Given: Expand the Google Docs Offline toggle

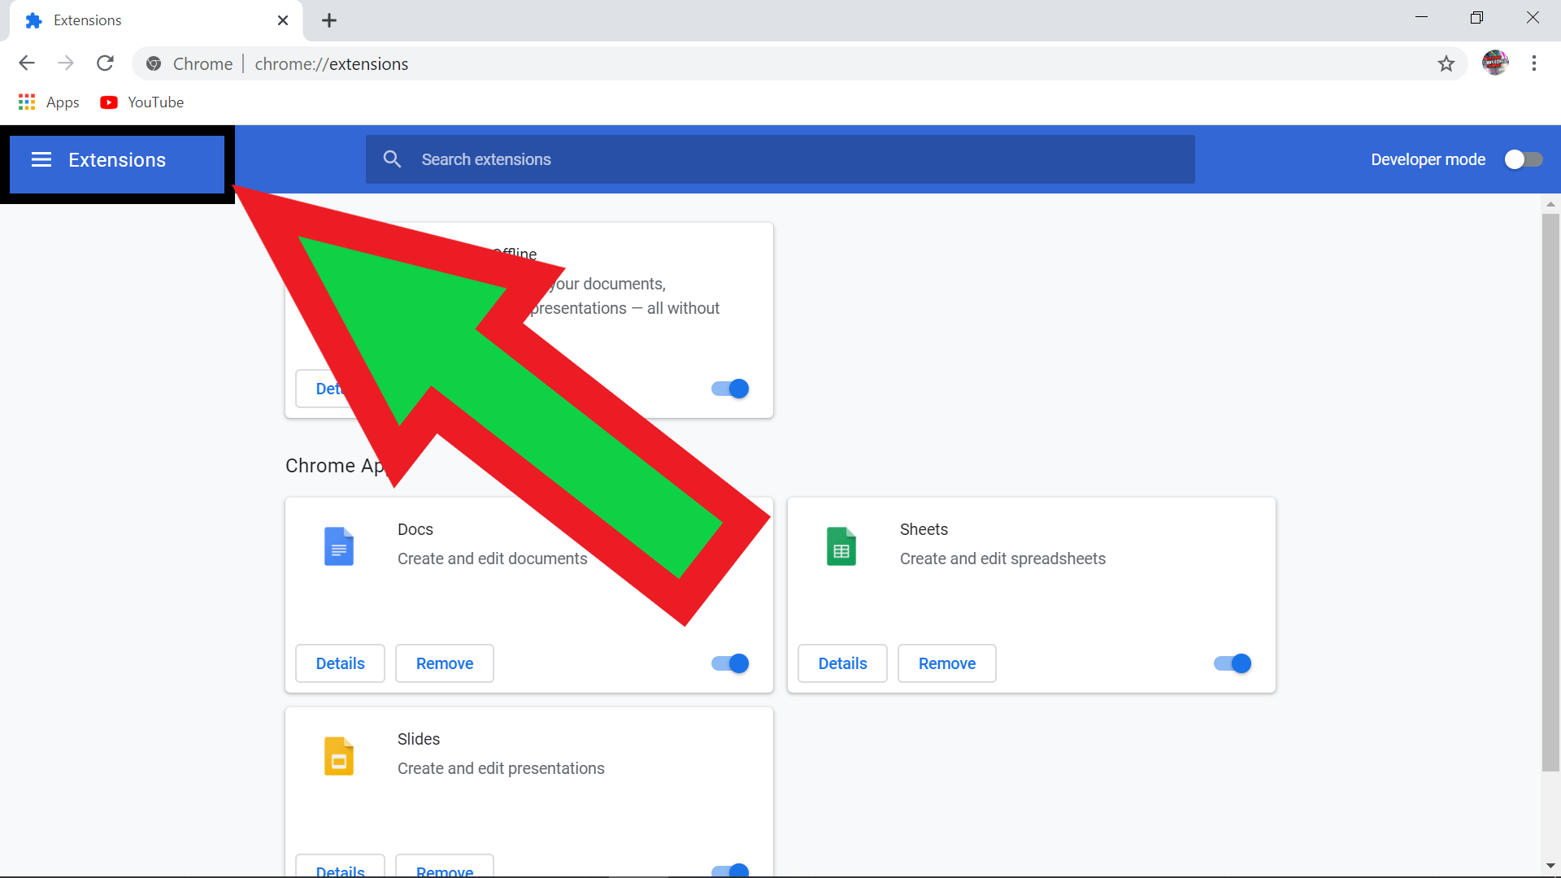Looking at the screenshot, I should pos(728,389).
